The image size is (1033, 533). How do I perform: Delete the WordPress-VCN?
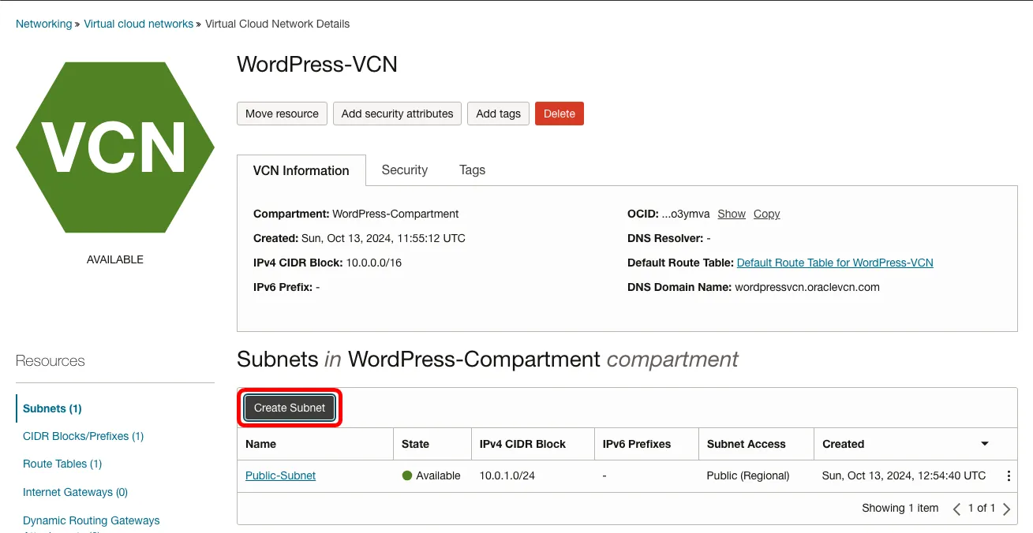pyautogui.click(x=560, y=114)
